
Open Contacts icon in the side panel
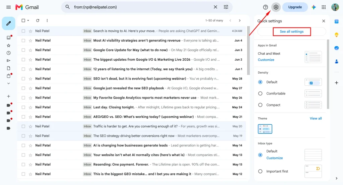336,62
